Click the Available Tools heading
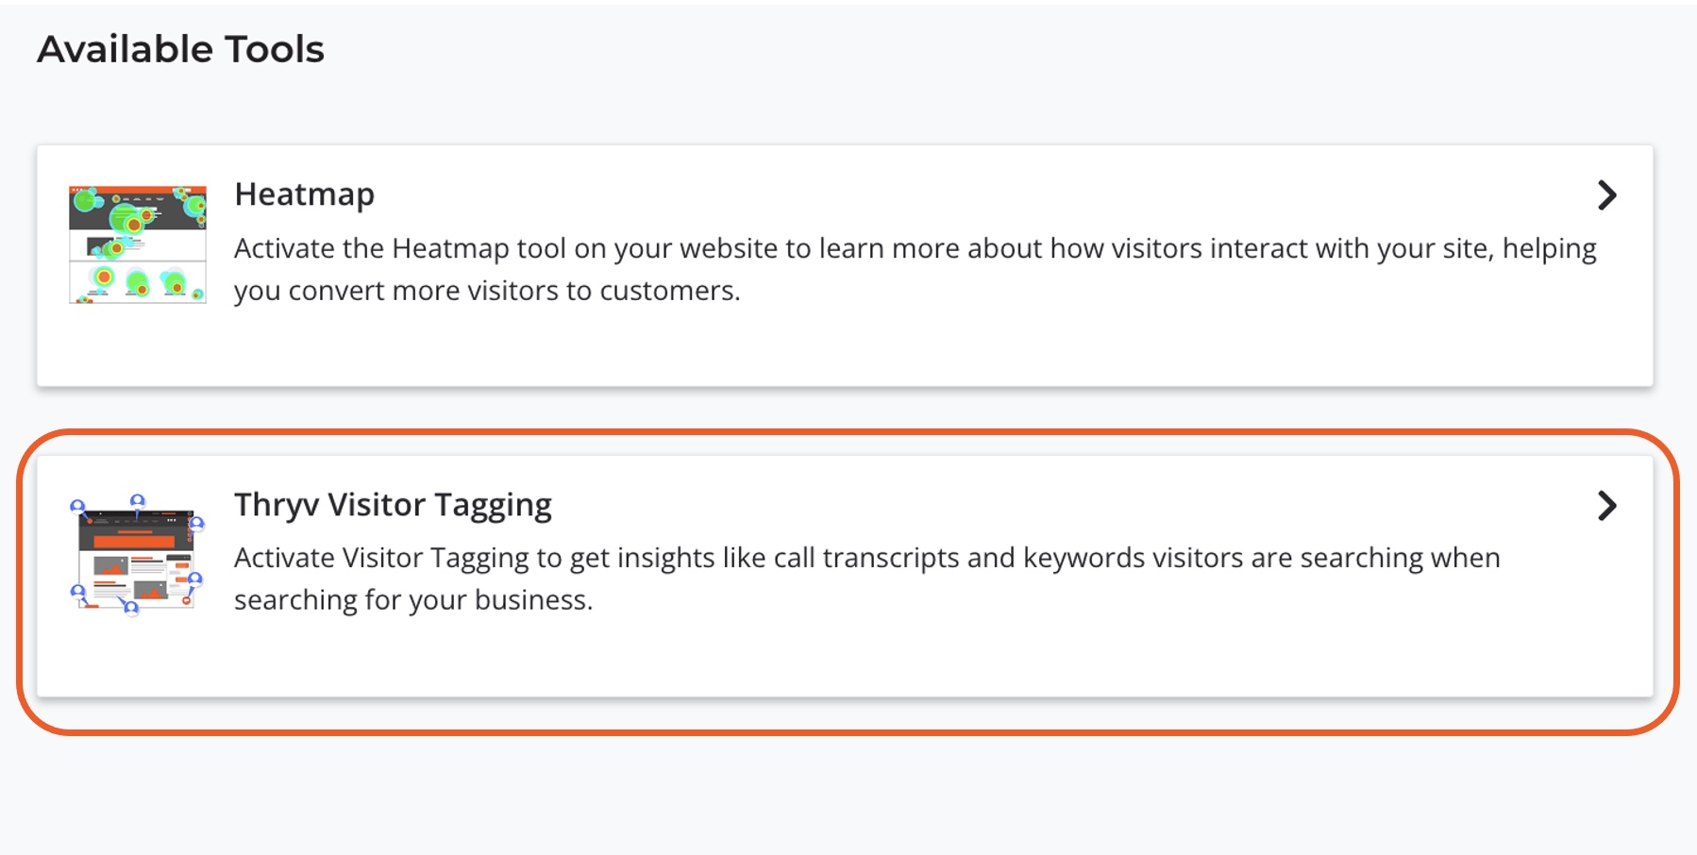This screenshot has height=855, width=1697. (x=180, y=49)
